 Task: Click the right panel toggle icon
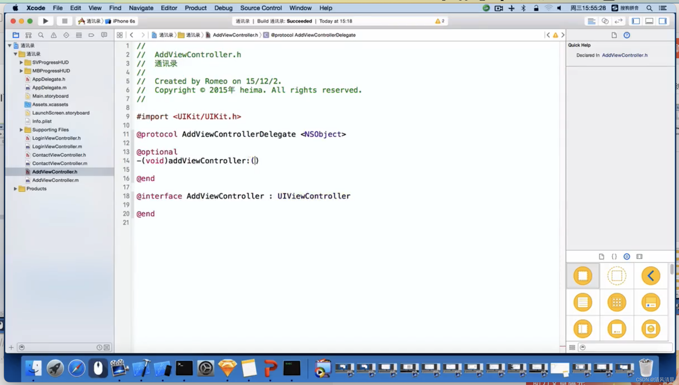coord(663,20)
